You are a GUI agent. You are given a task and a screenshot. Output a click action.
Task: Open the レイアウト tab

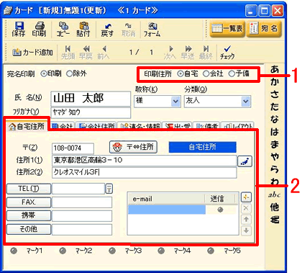(x=237, y=126)
